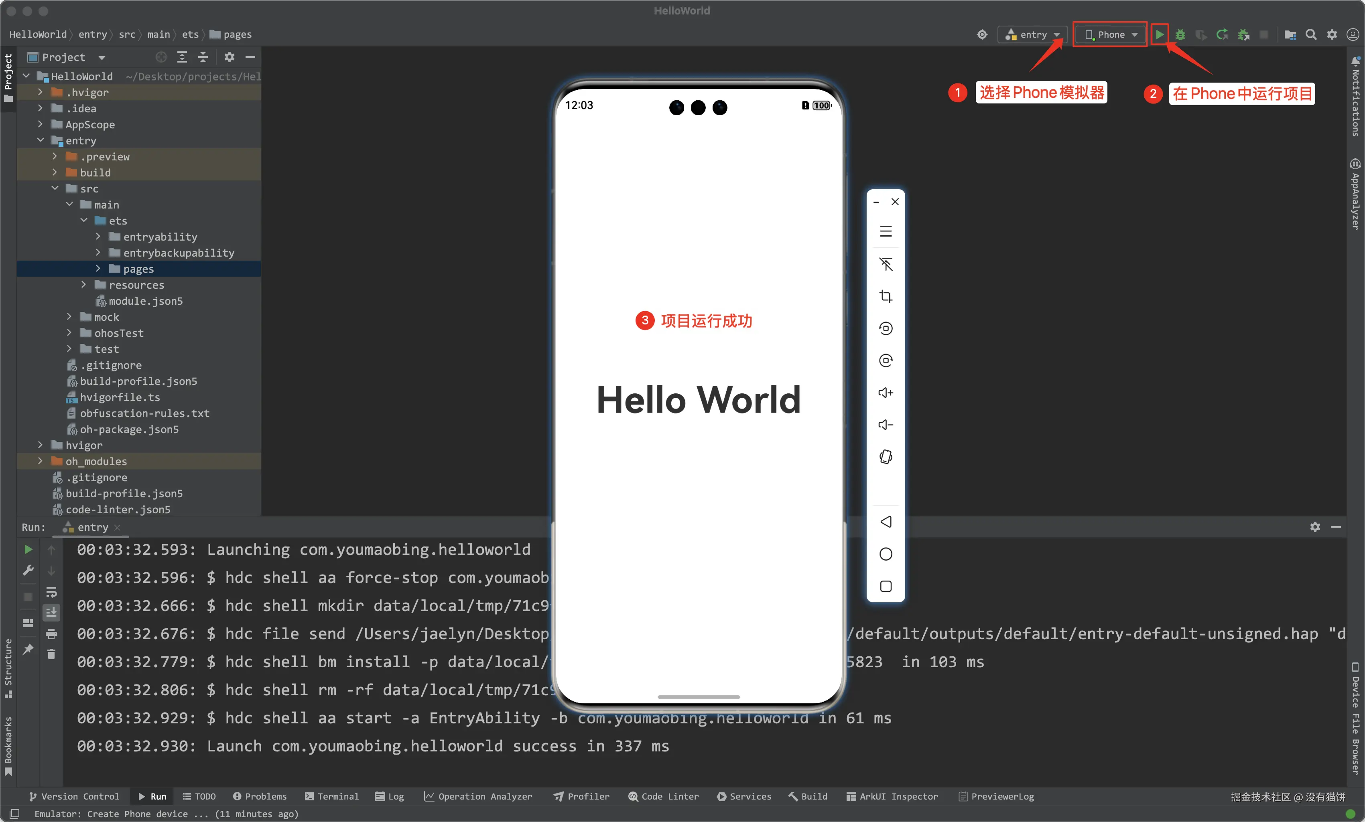This screenshot has height=822, width=1365.
Task: Toggle soft-wrap in Run console
Action: pyautogui.click(x=51, y=592)
